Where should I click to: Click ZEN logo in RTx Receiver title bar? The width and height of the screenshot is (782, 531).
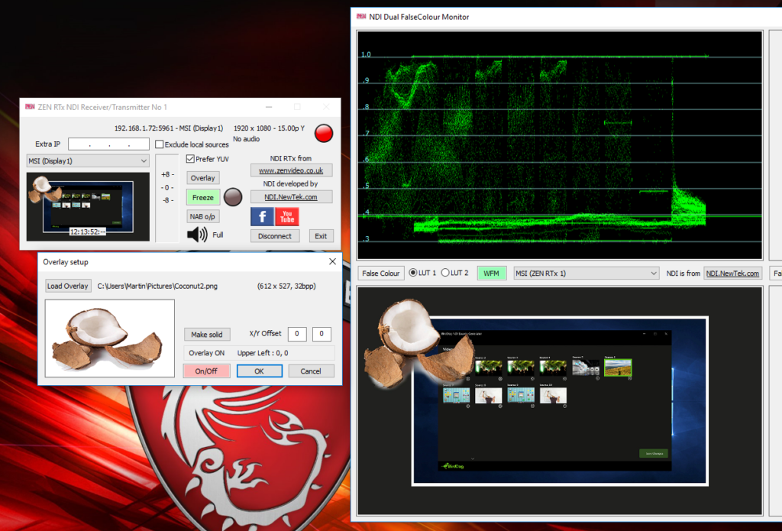[30, 107]
